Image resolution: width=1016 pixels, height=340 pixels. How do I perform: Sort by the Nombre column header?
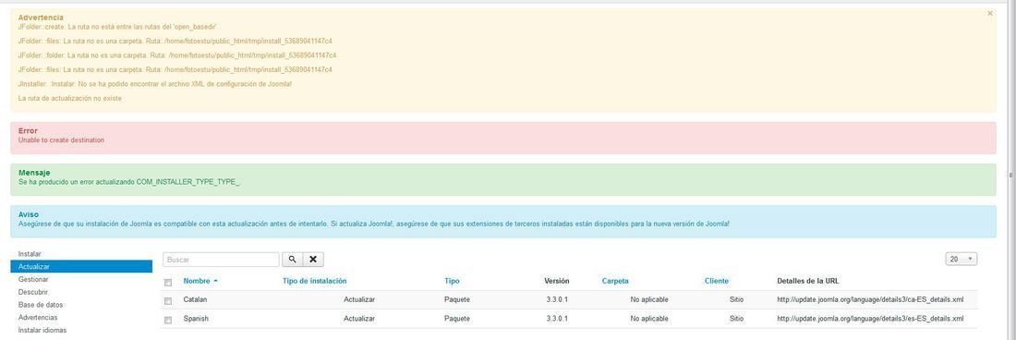197,281
